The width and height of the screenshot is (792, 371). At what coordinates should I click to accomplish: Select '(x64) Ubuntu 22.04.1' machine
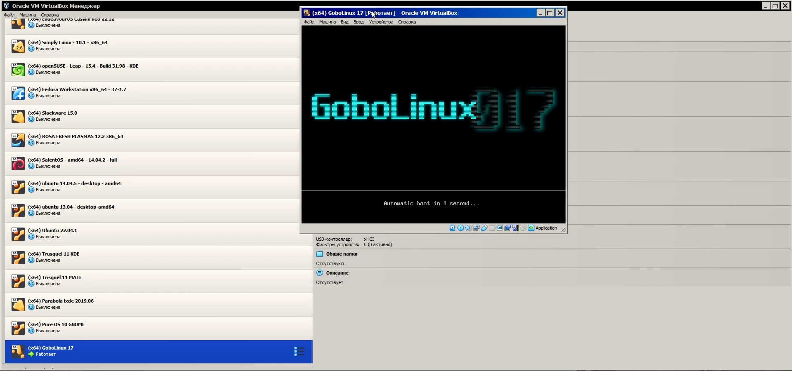pos(159,234)
